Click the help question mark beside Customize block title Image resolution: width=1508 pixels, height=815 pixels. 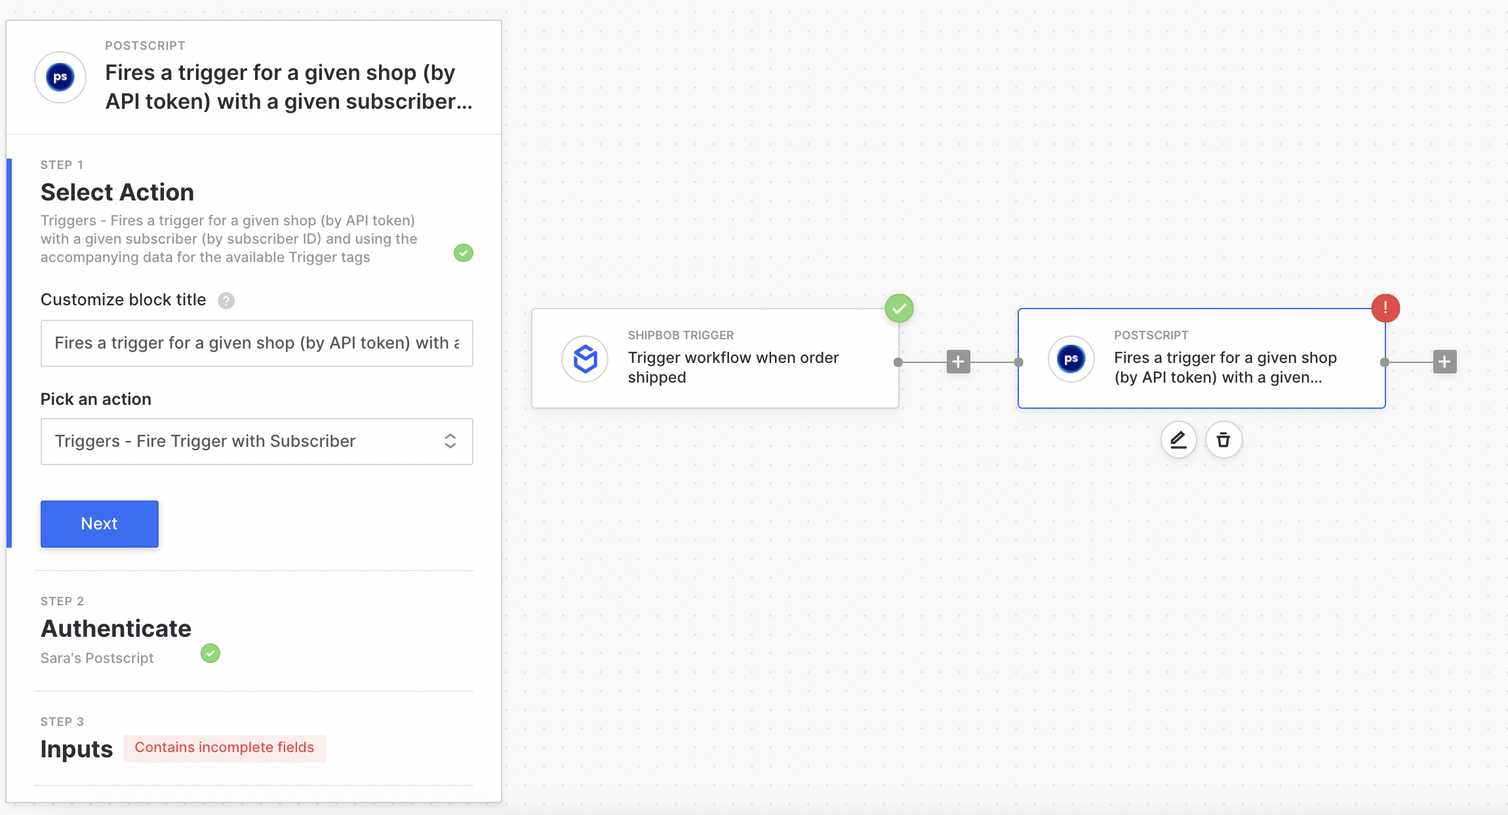click(226, 301)
